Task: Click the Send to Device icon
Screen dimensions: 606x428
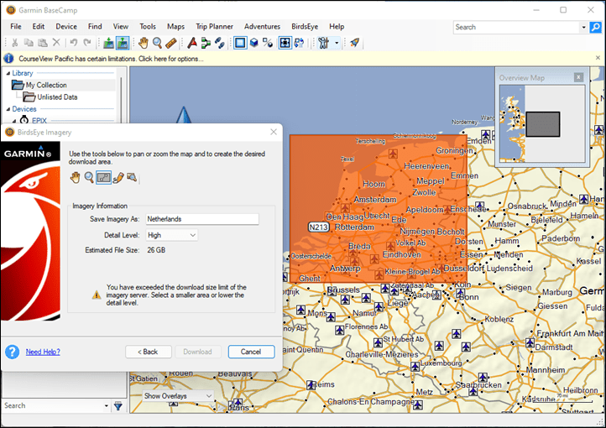Action: (x=108, y=43)
